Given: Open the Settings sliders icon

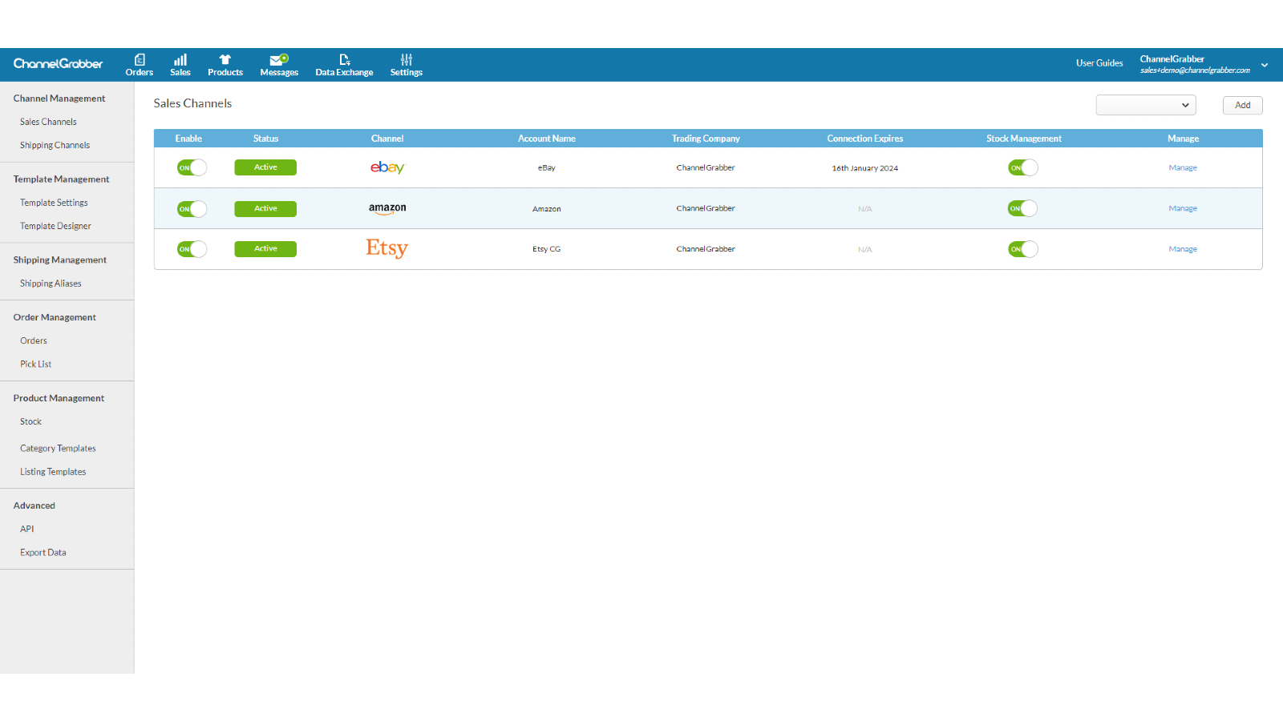Looking at the screenshot, I should click(407, 59).
